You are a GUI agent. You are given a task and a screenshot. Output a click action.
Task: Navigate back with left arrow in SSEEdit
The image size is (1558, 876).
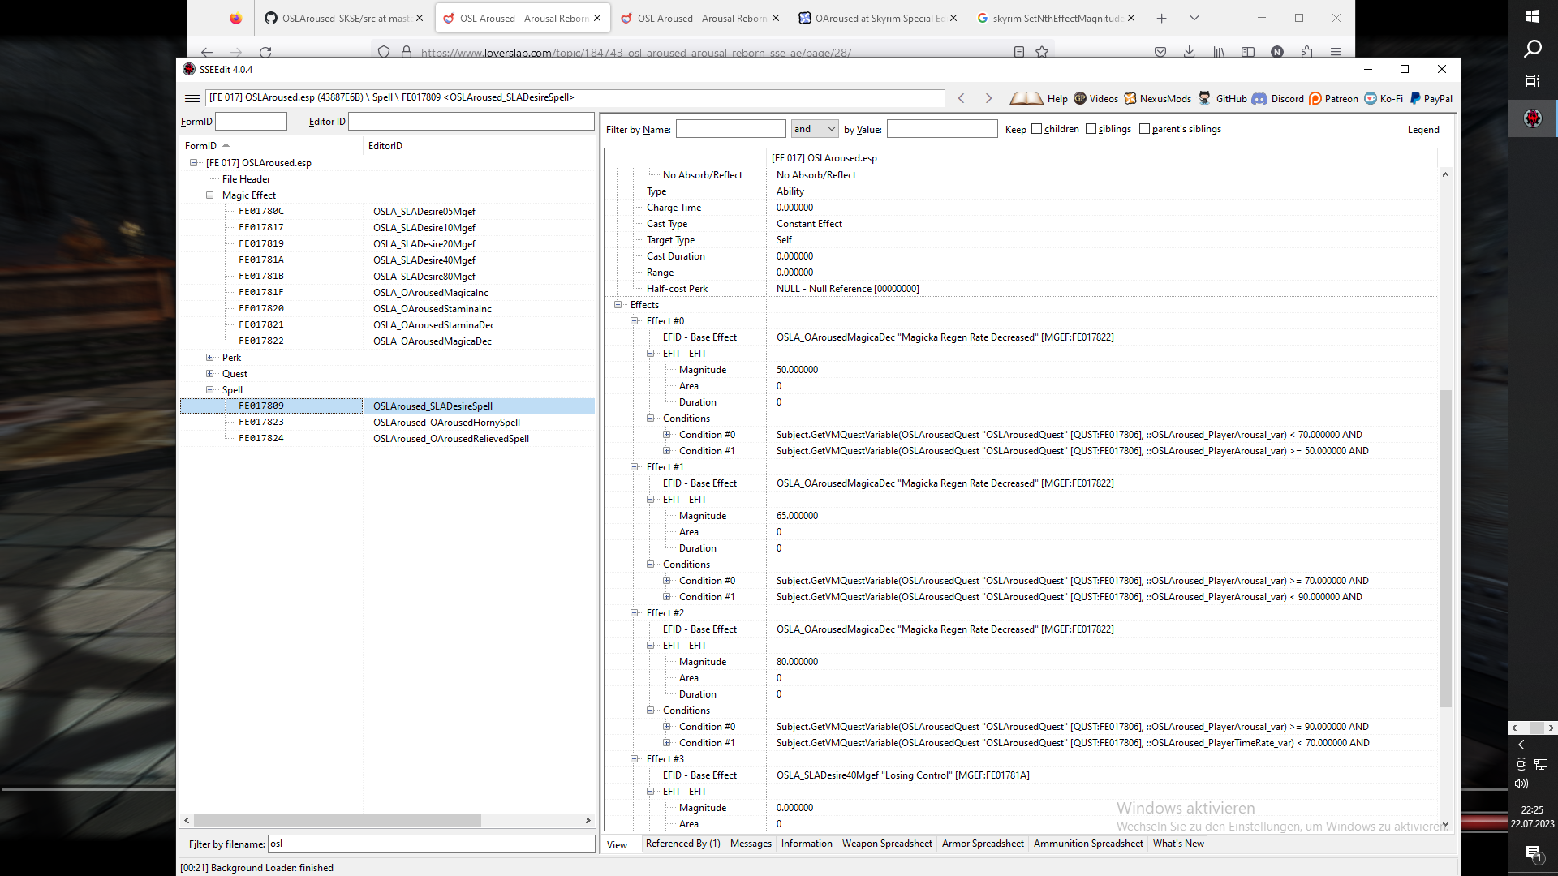(x=962, y=98)
